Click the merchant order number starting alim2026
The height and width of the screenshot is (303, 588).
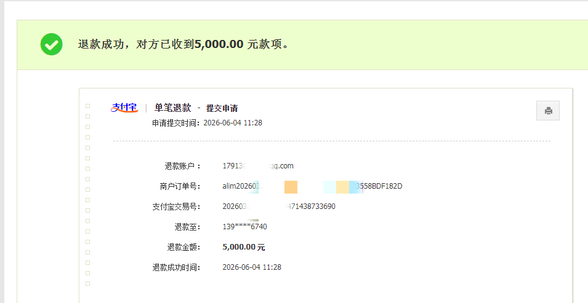pyautogui.click(x=312, y=186)
